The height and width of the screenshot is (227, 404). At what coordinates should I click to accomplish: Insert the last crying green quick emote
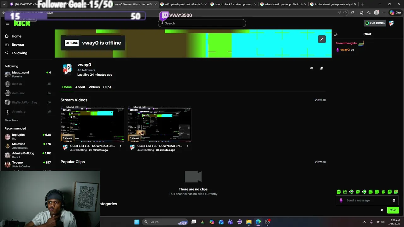(x=396, y=192)
